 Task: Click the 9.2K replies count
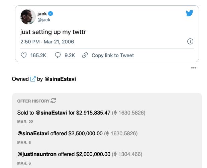tap(70, 55)
